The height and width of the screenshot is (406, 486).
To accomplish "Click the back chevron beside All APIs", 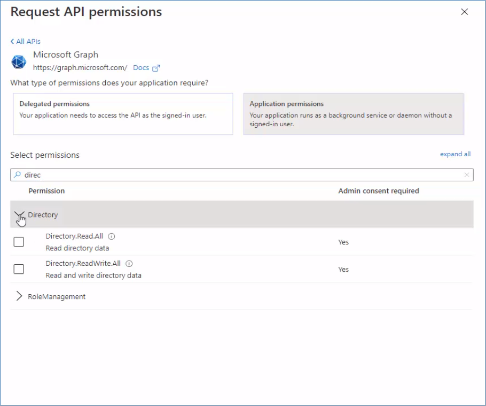I will [x=12, y=42].
